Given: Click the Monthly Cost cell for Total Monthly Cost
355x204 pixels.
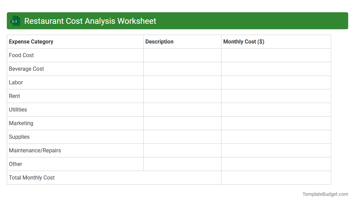Looking at the screenshot, I should (276, 177).
